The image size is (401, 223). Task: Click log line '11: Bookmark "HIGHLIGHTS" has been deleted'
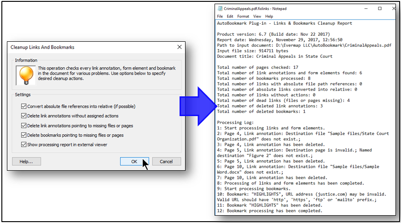point(269,205)
